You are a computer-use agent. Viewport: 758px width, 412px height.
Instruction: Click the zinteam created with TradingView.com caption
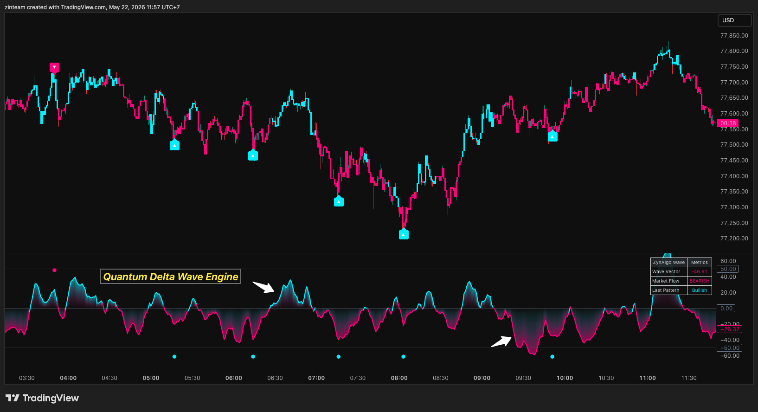(x=92, y=7)
